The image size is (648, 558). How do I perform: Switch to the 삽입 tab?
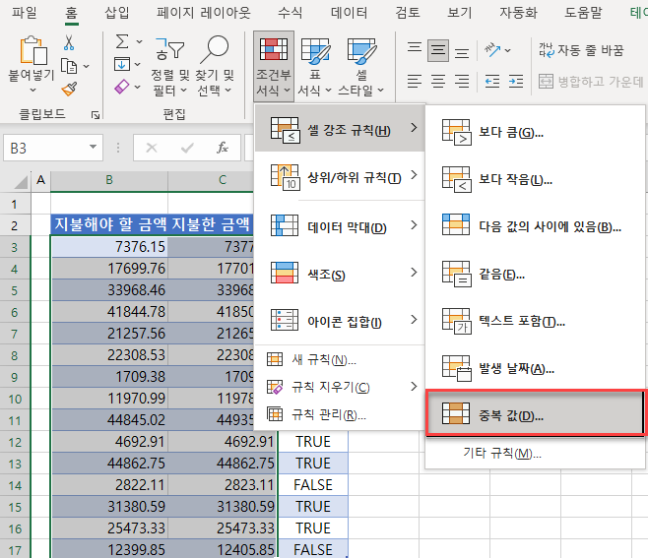pyautogui.click(x=117, y=13)
